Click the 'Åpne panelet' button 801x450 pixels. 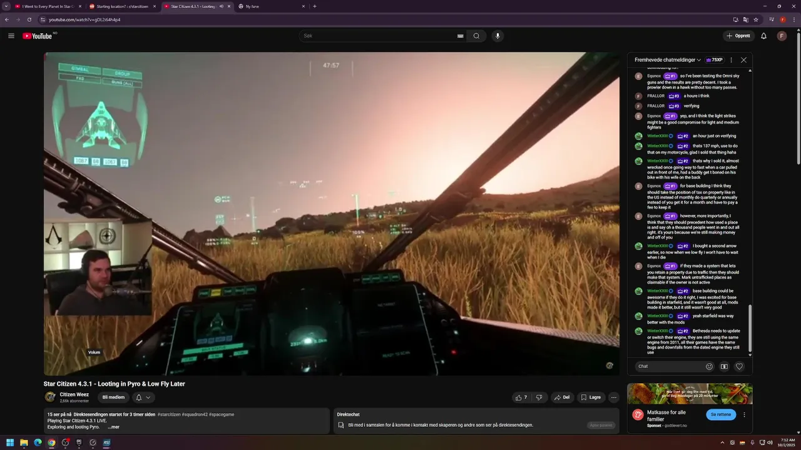(x=601, y=425)
